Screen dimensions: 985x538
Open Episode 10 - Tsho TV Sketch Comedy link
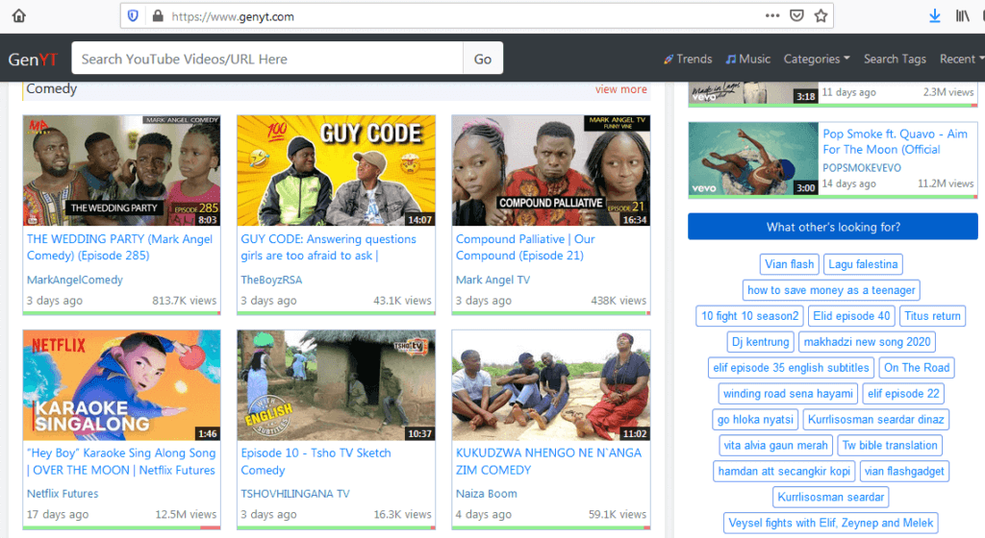coord(316,461)
